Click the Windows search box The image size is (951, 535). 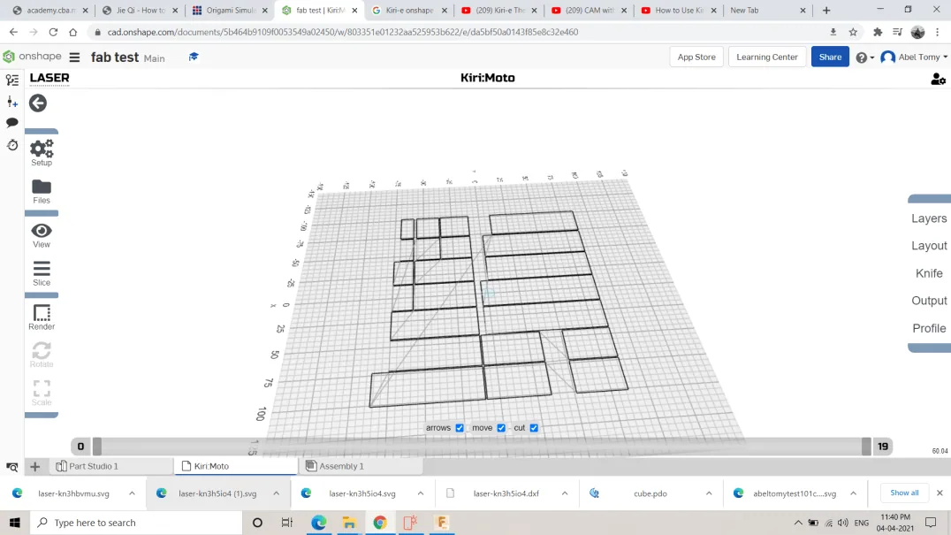point(136,523)
